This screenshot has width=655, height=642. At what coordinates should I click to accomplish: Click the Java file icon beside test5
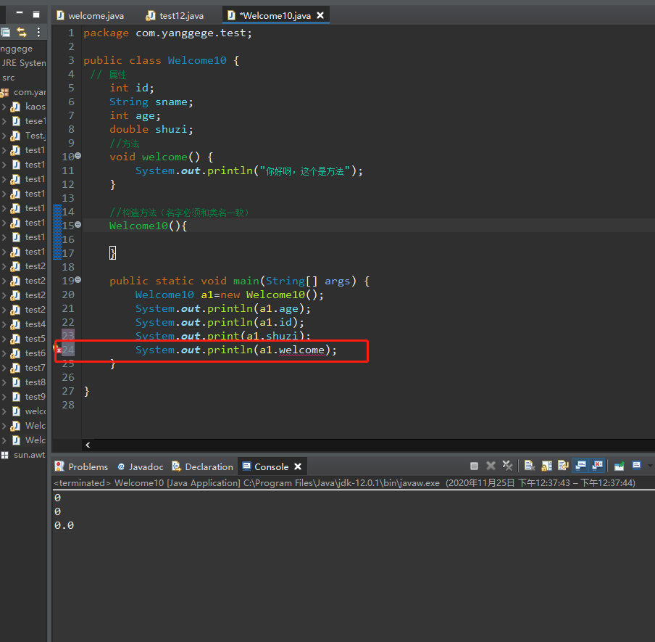tap(15, 339)
